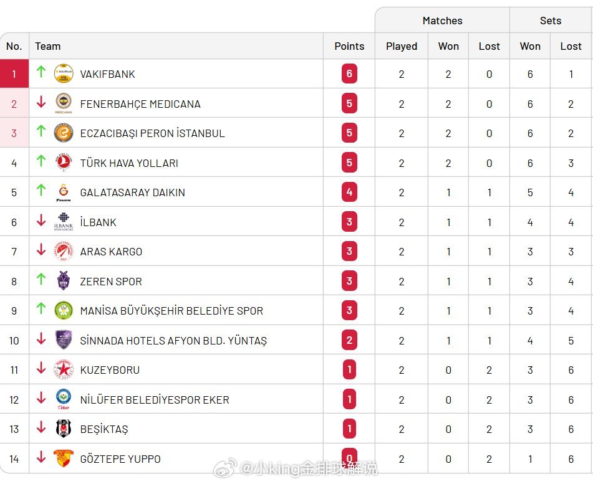Open MANİSA BÜYÜKŞEHİR BELEDİYE SPOR team link
The image size is (593, 484).
pyautogui.click(x=171, y=311)
